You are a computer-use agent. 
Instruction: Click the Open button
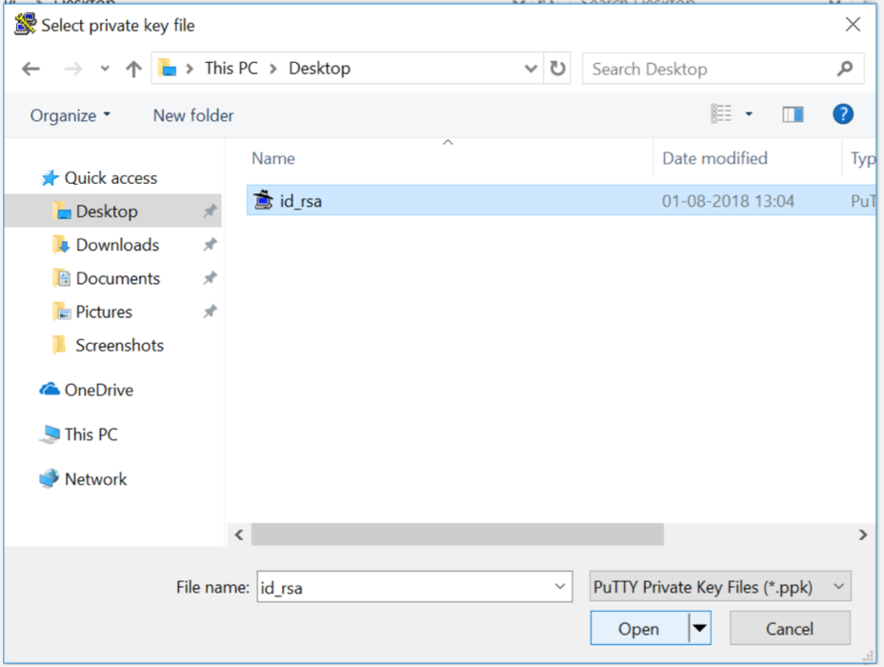[638, 628]
